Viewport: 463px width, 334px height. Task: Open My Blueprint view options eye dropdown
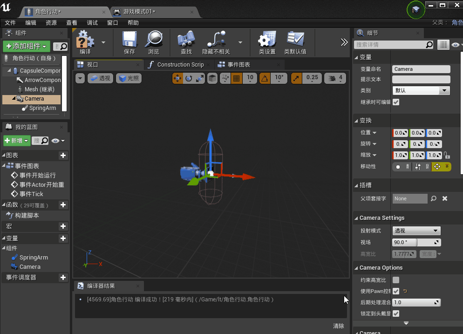tap(58, 141)
